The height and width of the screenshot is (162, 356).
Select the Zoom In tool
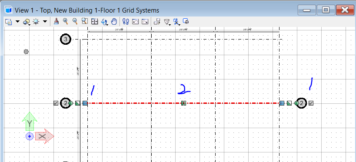point(66,22)
